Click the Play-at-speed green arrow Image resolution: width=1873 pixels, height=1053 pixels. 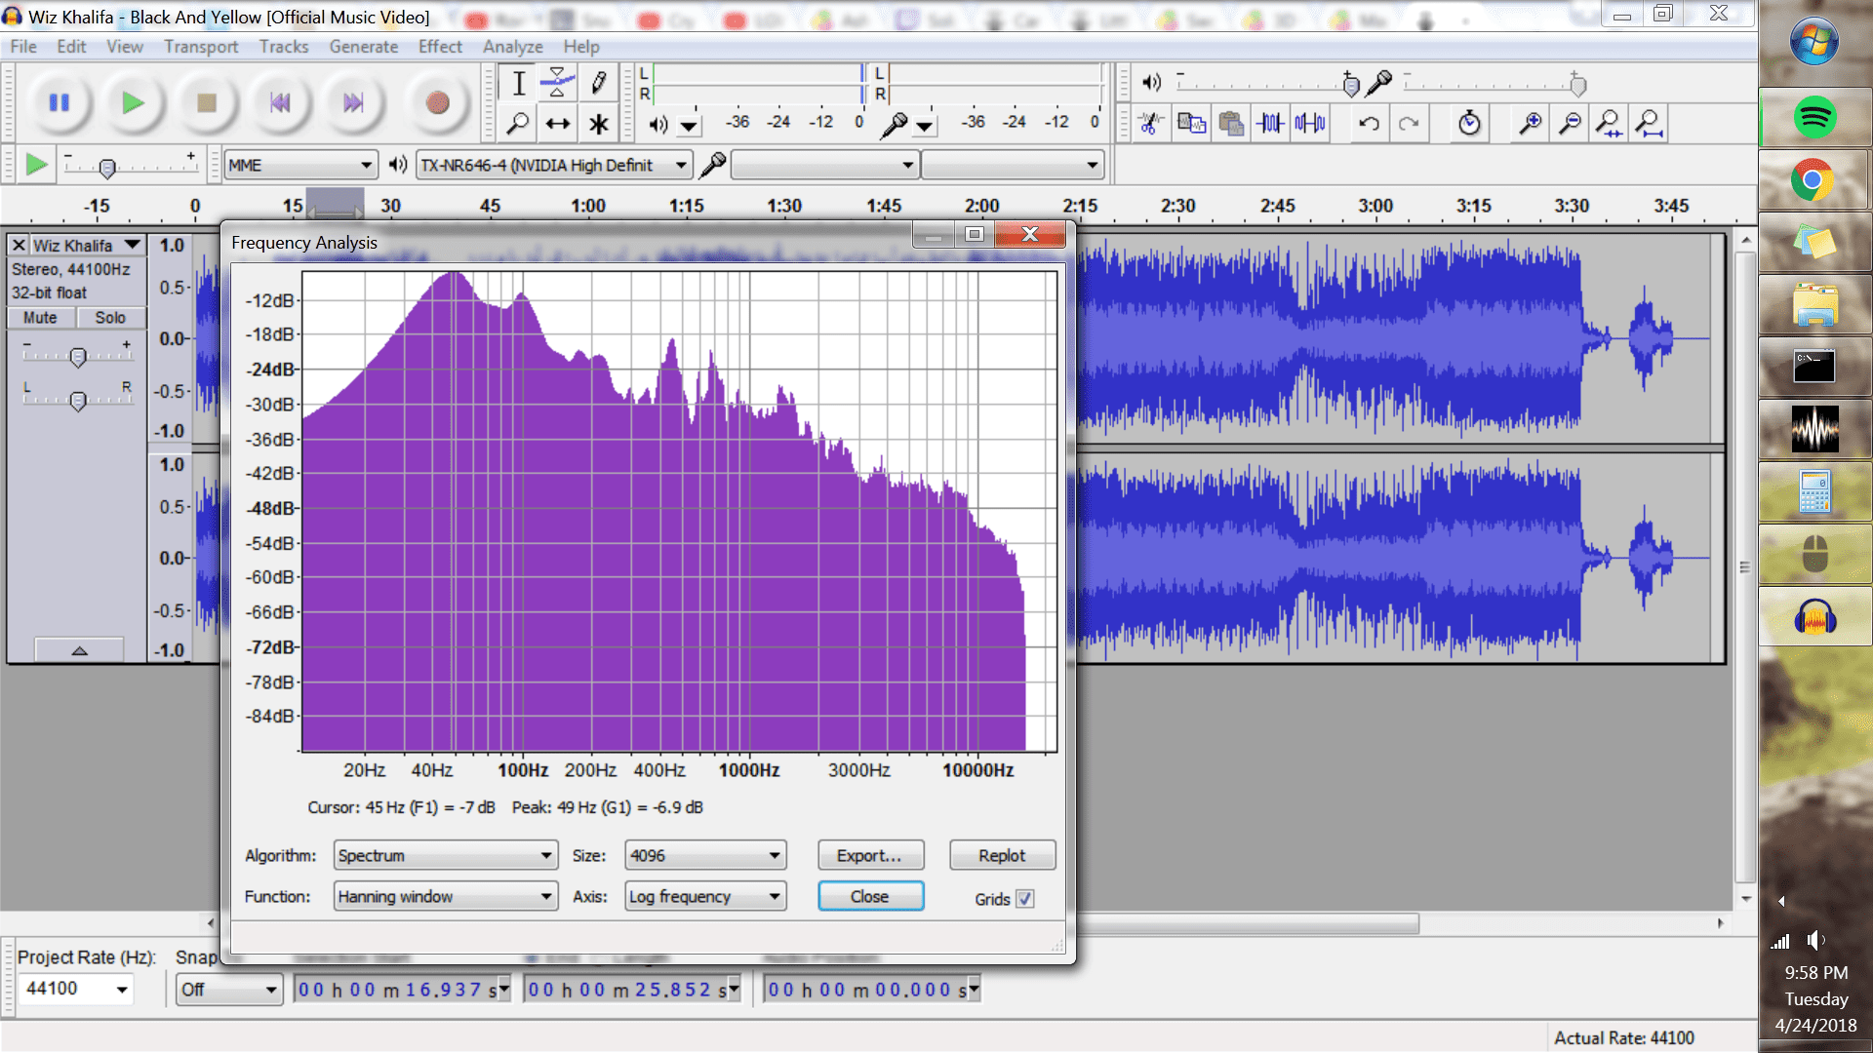coord(36,165)
